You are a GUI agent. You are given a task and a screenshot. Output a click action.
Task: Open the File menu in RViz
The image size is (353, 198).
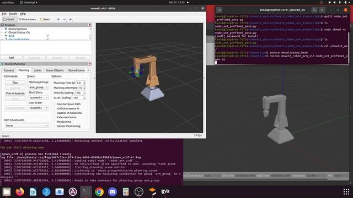click(x=4, y=14)
